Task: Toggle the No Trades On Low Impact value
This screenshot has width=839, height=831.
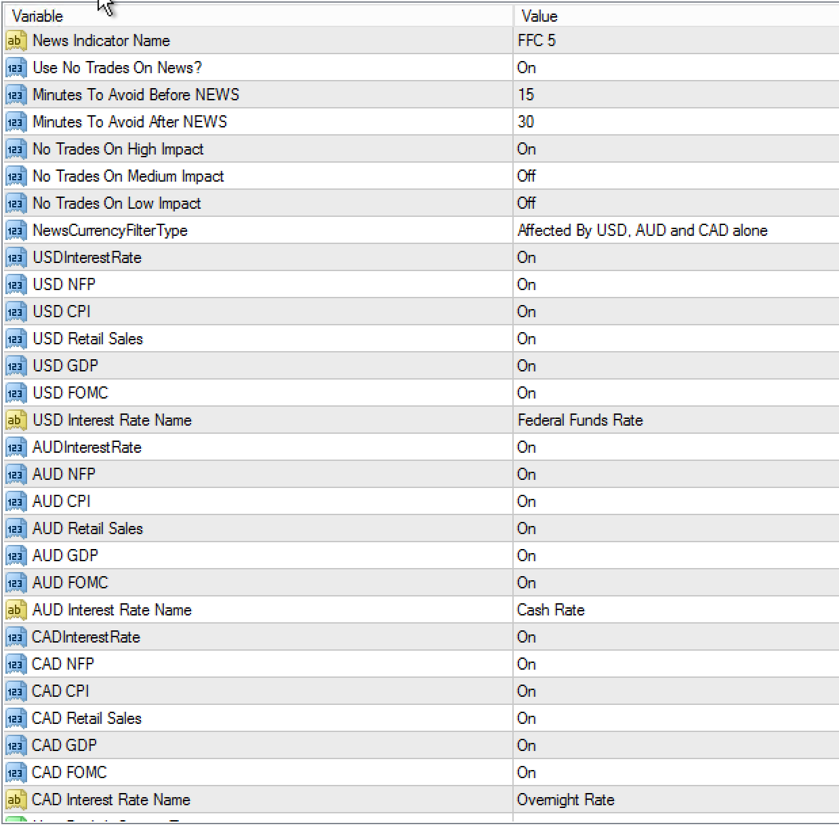Action: pyautogui.click(x=527, y=203)
